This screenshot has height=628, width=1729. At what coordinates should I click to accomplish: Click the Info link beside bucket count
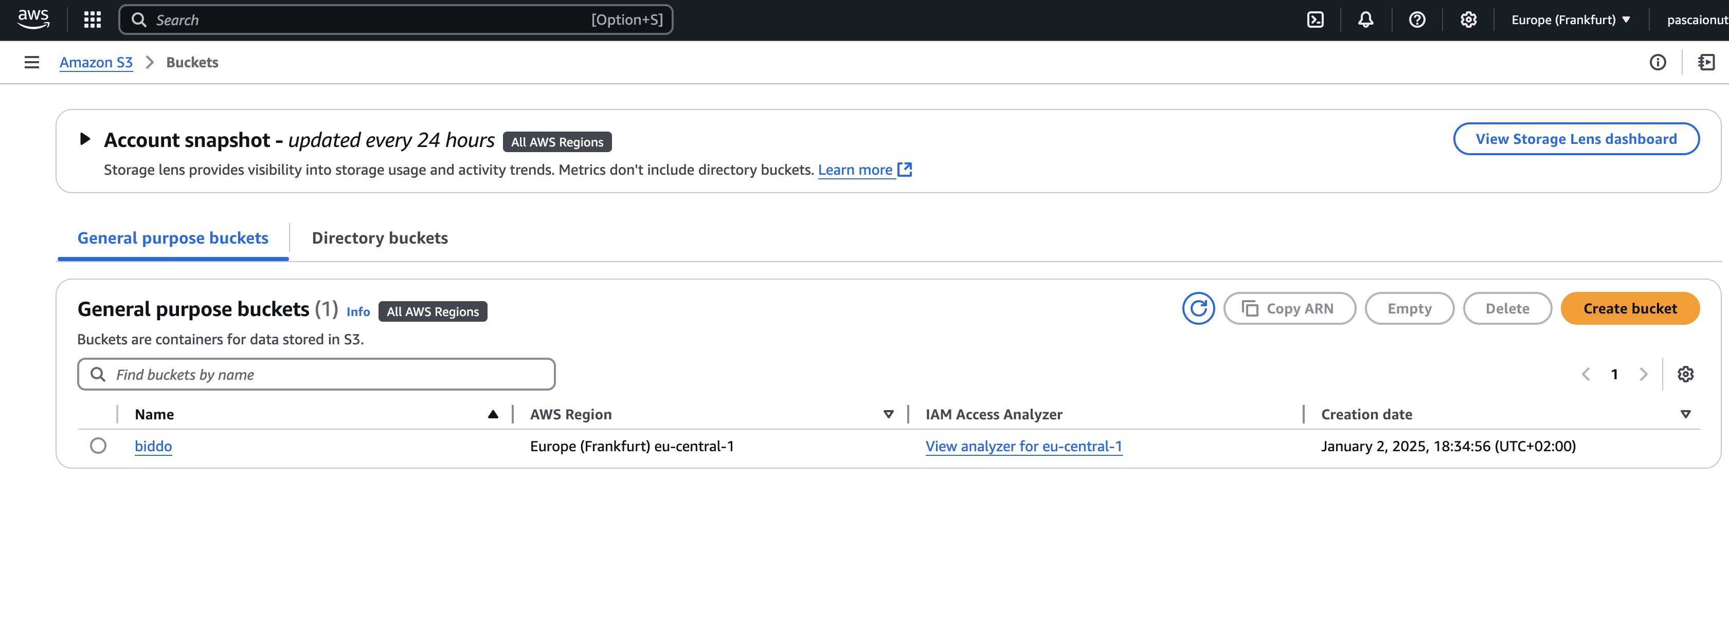358,311
